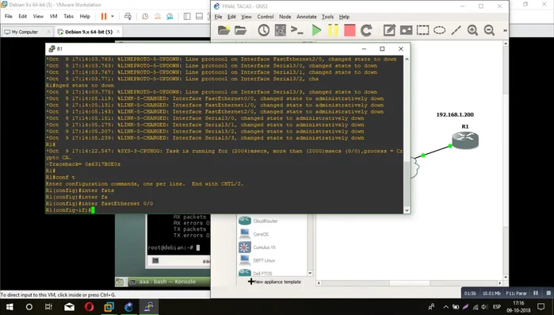The image size is (554, 315).
Task: Click zoom out magnifier in GNS3 toolbar
Action: tap(489, 30)
